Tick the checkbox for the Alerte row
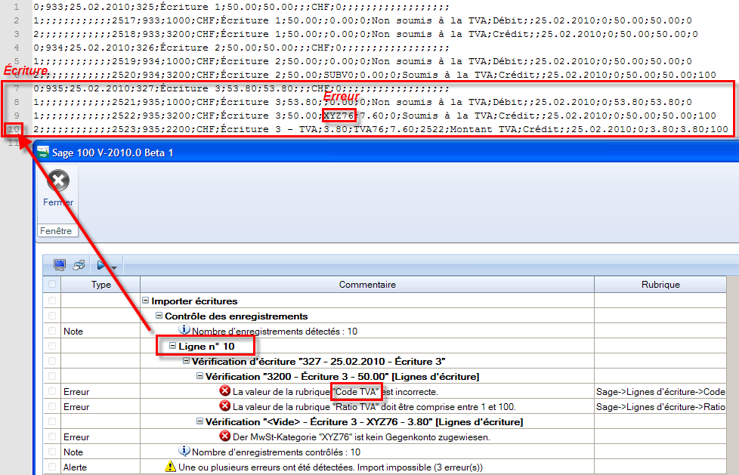739x475 pixels. coord(52,467)
